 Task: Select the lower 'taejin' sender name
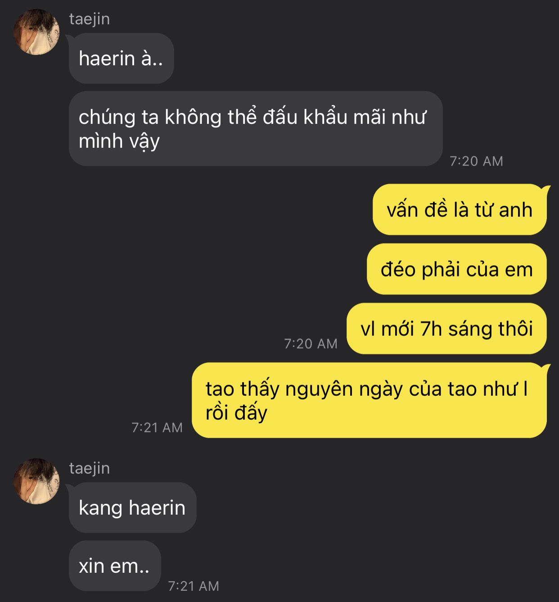pos(90,468)
